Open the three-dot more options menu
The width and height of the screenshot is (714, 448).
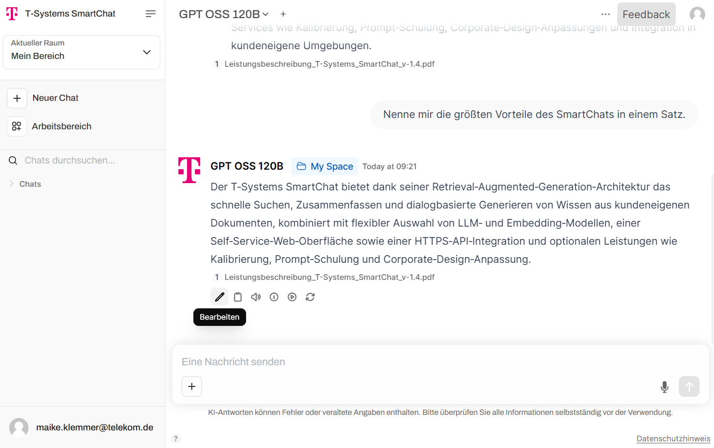tap(605, 14)
